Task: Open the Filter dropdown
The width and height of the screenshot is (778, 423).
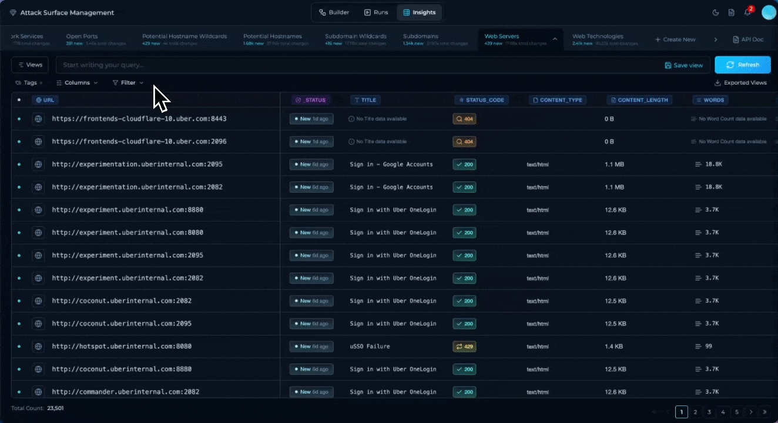Action: 128,83
